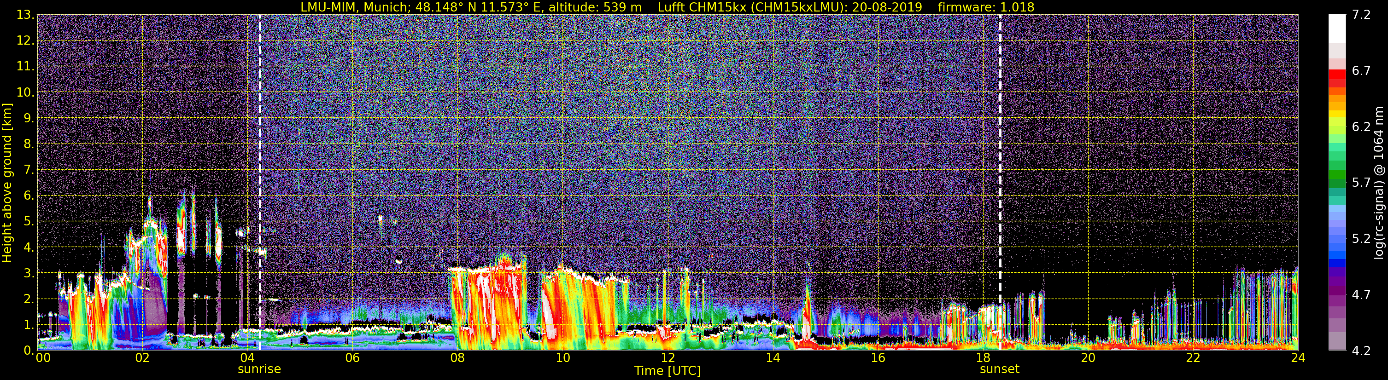This screenshot has width=1388, height=380.
Task: Click the colorbar value '5.7'
Action: tap(1361, 183)
